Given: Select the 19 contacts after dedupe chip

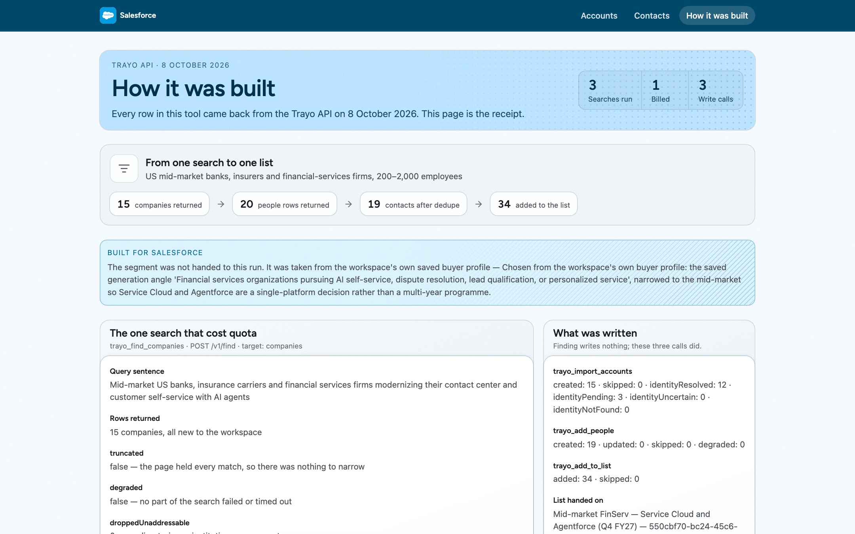Looking at the screenshot, I should coord(414,204).
